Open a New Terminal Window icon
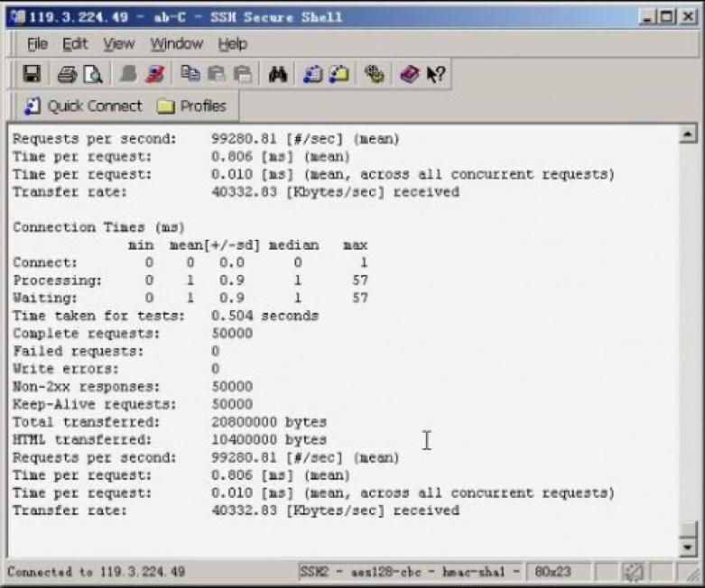 pyautogui.click(x=313, y=74)
